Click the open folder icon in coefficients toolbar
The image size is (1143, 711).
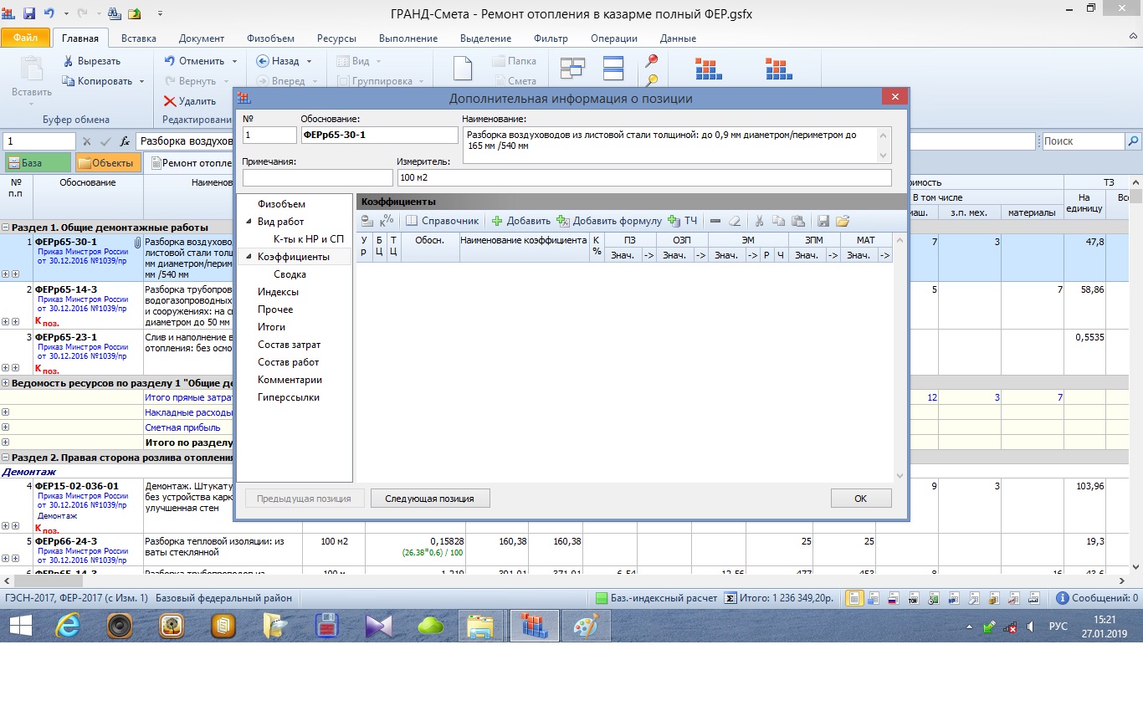[x=843, y=221]
